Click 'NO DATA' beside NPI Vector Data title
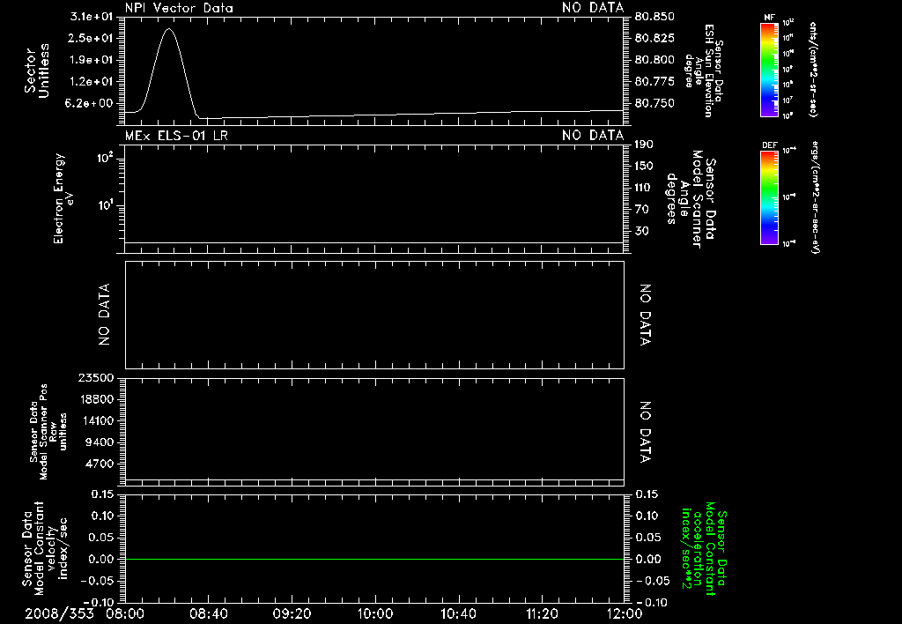 [x=593, y=8]
